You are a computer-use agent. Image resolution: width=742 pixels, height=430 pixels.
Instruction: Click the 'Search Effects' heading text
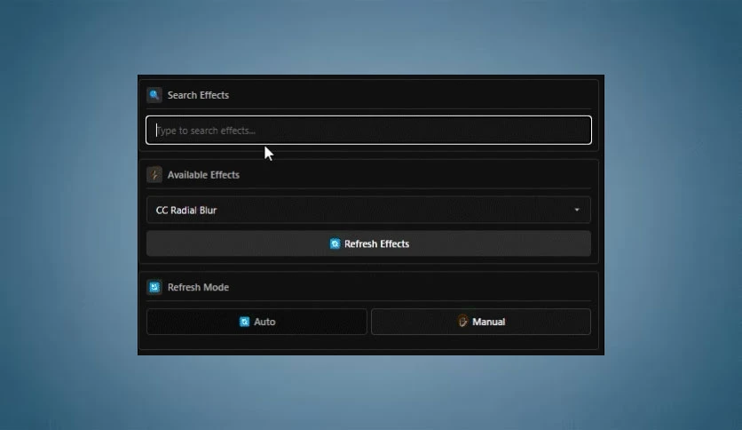point(198,95)
